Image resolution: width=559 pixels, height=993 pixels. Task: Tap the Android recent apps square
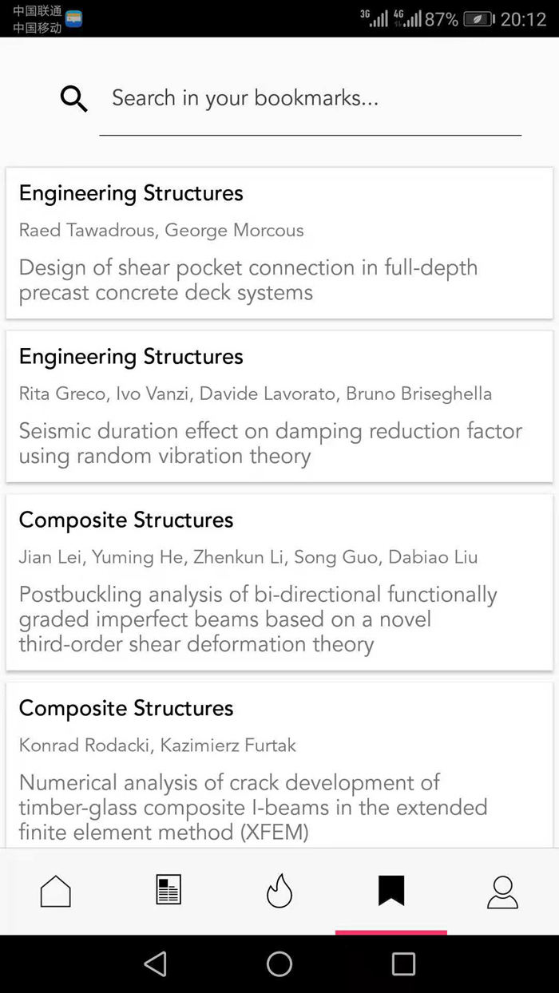coord(403,964)
